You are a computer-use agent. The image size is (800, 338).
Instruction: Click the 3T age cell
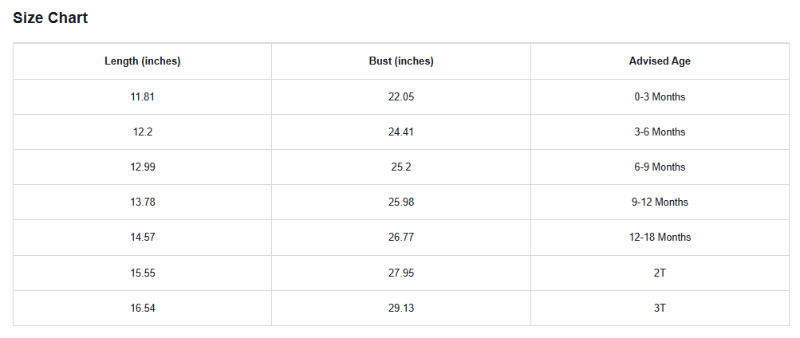[x=660, y=308]
